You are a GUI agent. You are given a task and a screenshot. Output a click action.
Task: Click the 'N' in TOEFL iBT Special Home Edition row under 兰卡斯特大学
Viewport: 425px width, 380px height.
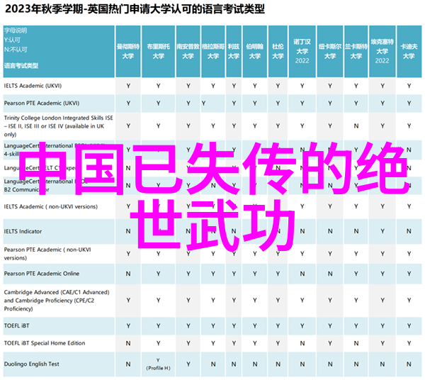pyautogui.click(x=356, y=344)
